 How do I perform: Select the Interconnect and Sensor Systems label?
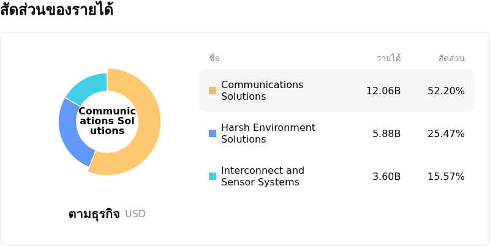pos(262,176)
